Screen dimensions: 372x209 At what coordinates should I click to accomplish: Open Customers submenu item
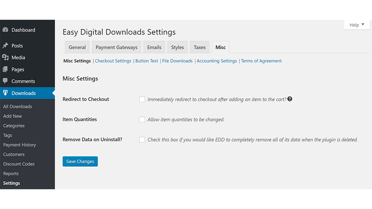click(x=14, y=154)
